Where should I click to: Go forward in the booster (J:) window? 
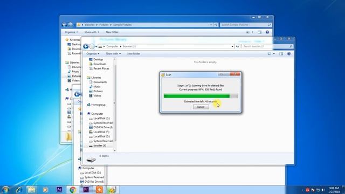[x=92, y=46]
